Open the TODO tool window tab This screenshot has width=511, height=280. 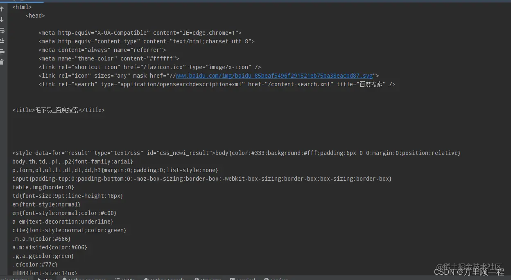[x=124, y=279]
